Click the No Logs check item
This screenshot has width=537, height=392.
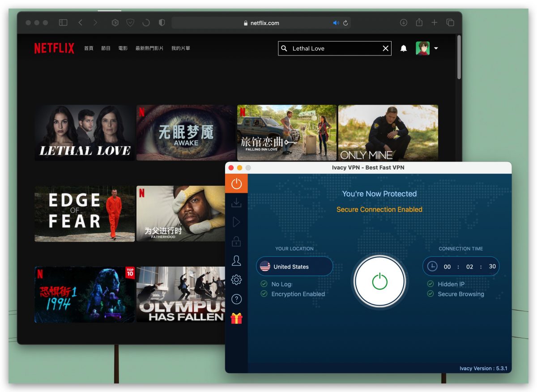[x=276, y=284]
